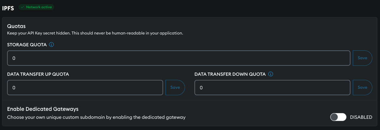Click the custom subdomain description text

click(x=96, y=117)
